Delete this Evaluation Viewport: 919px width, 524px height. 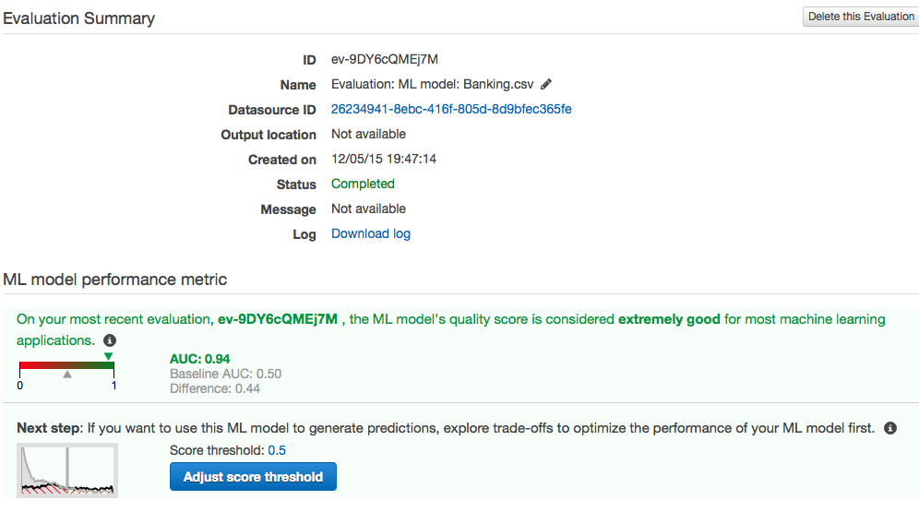(860, 17)
